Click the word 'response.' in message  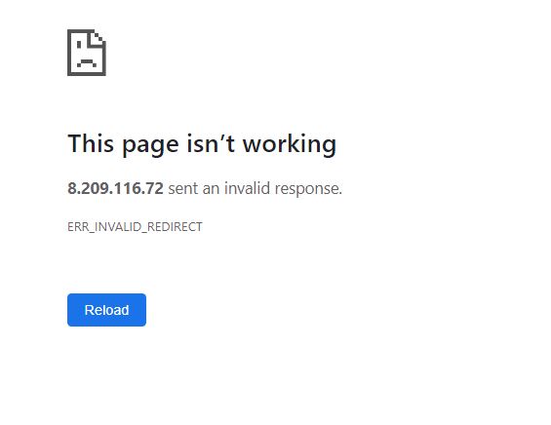click(x=308, y=190)
